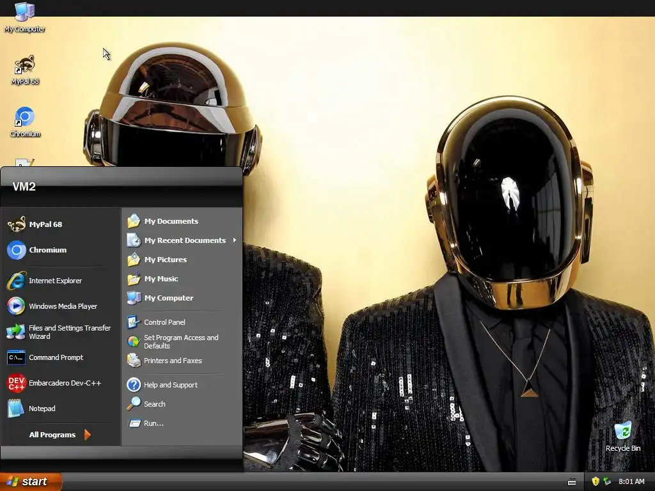Launch MyPal 68 raccoon icon in Start menu
This screenshot has width=655, height=491.
tap(17, 224)
